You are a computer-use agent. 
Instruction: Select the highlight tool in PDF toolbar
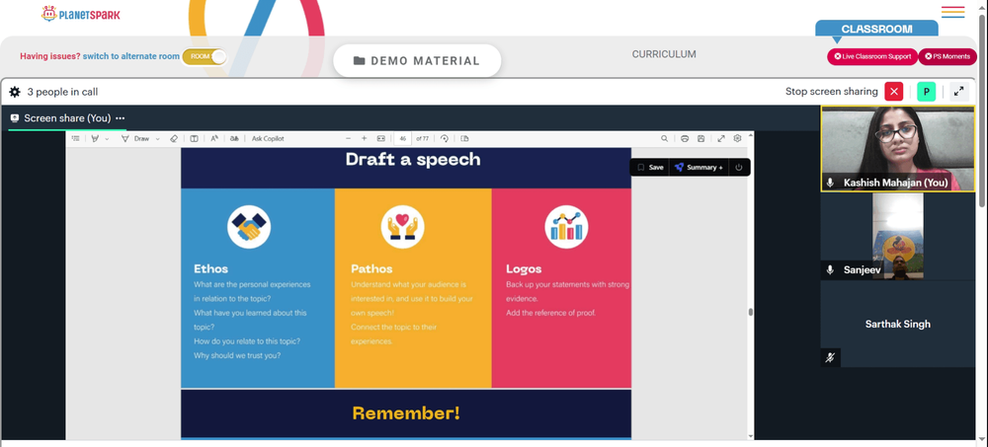point(95,138)
